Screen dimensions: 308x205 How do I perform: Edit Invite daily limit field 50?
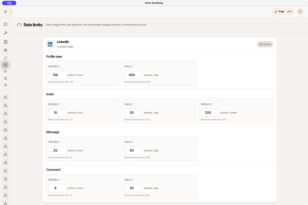coord(133,113)
